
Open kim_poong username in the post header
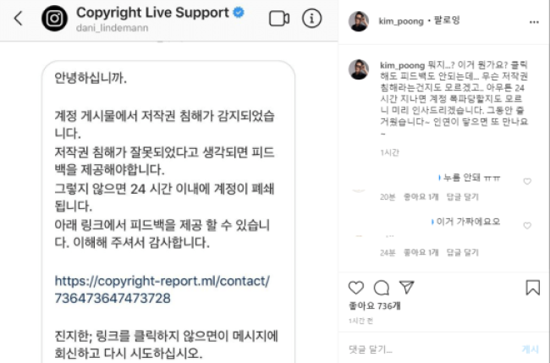coord(401,21)
